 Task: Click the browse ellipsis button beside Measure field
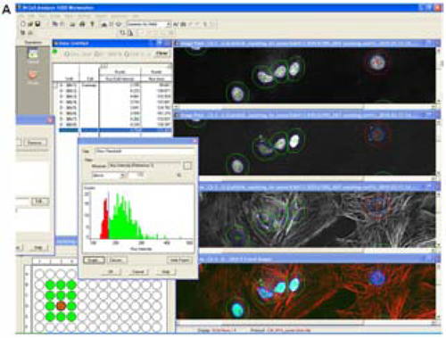pos(187,166)
